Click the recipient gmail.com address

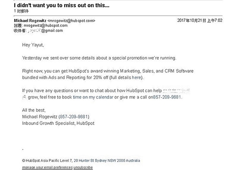coord(45,31)
